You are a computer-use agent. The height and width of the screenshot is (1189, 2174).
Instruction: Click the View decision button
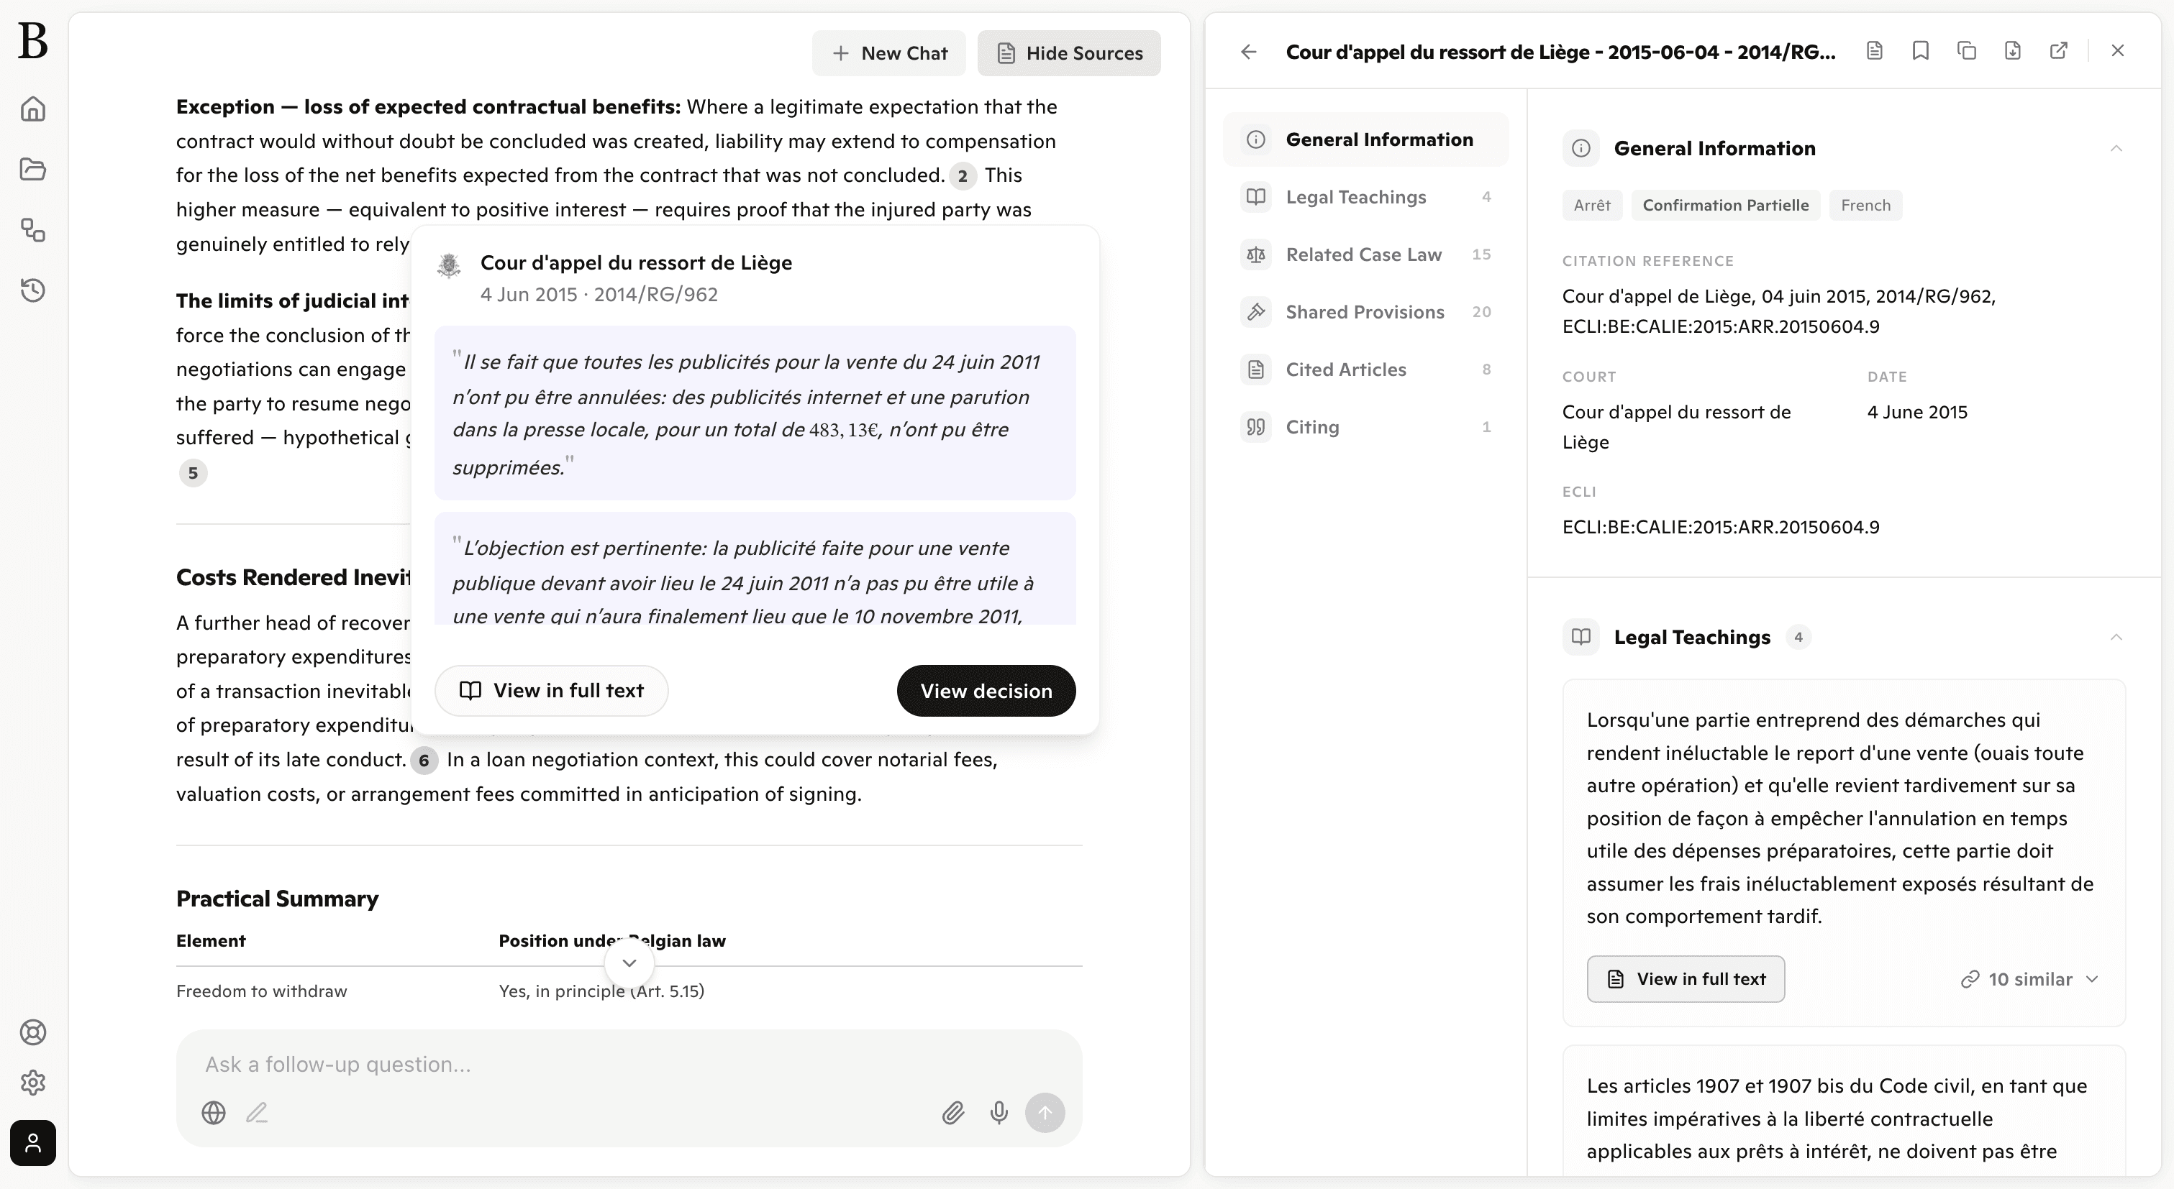click(x=986, y=691)
